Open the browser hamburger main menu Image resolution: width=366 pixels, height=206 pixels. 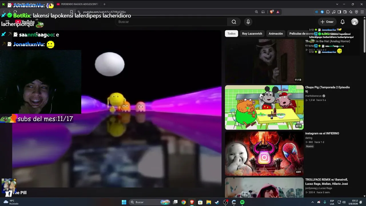[x=362, y=12]
